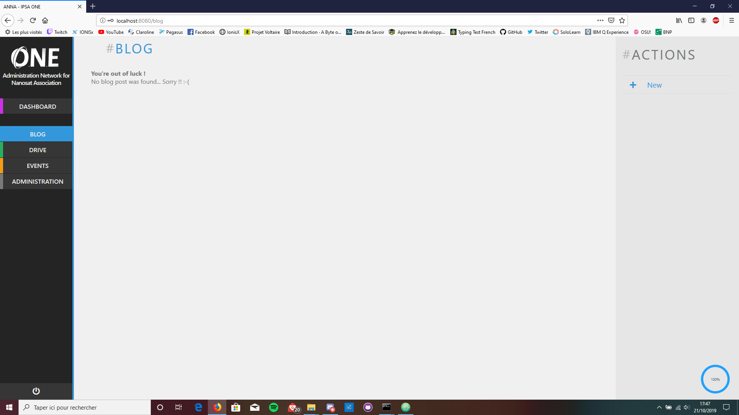Open the Firefox account menu

pyautogui.click(x=704, y=20)
